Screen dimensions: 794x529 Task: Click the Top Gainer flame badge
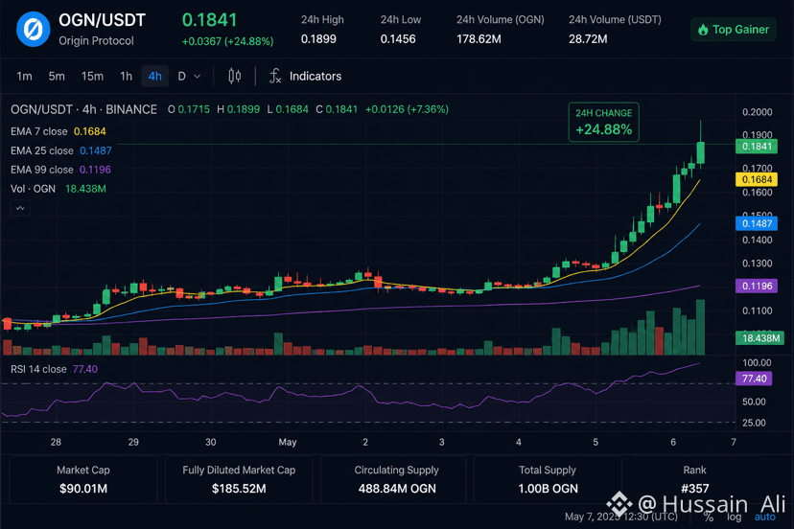pos(734,30)
